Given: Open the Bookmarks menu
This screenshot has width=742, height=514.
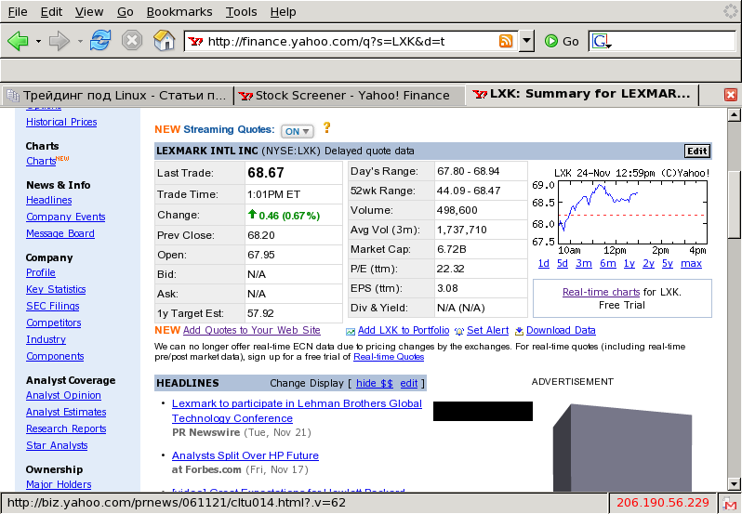Looking at the screenshot, I should pyautogui.click(x=179, y=12).
